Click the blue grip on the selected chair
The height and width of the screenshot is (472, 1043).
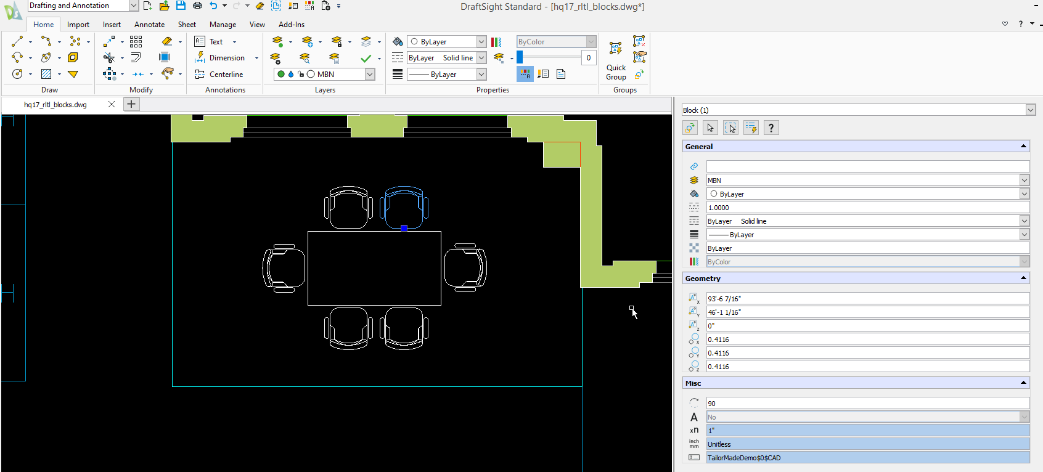point(404,228)
